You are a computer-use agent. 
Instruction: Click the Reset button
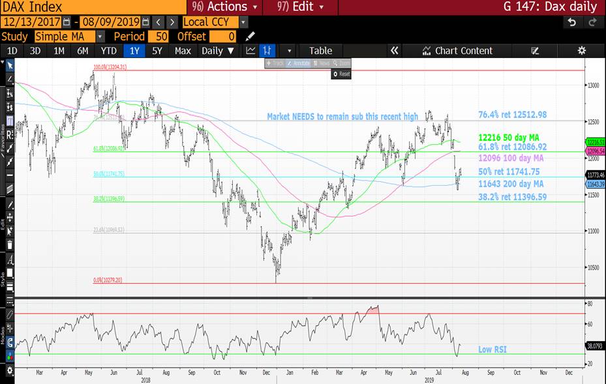tap(341, 74)
